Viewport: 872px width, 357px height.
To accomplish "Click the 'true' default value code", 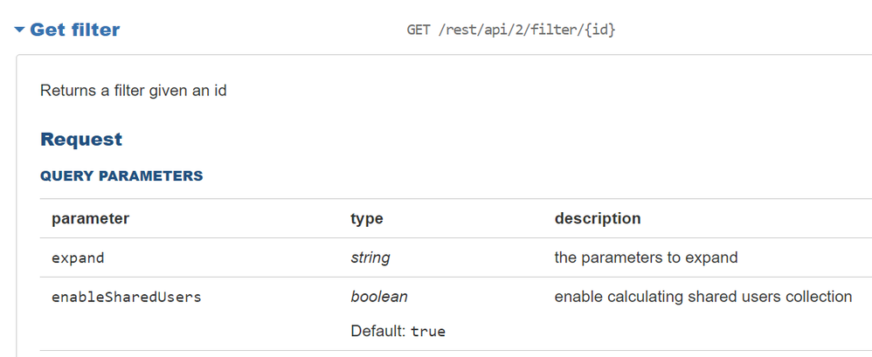I will click(x=428, y=332).
